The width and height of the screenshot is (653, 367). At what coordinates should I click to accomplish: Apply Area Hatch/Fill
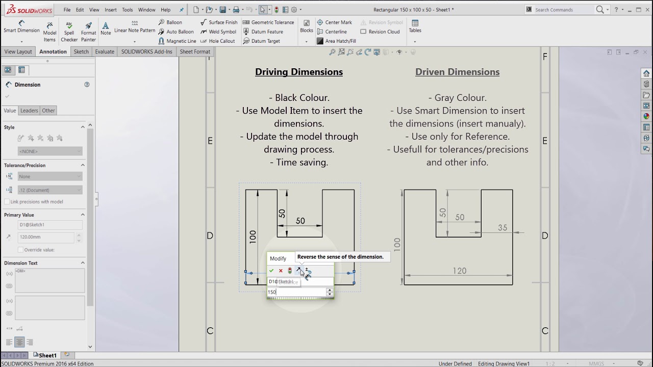click(x=336, y=41)
